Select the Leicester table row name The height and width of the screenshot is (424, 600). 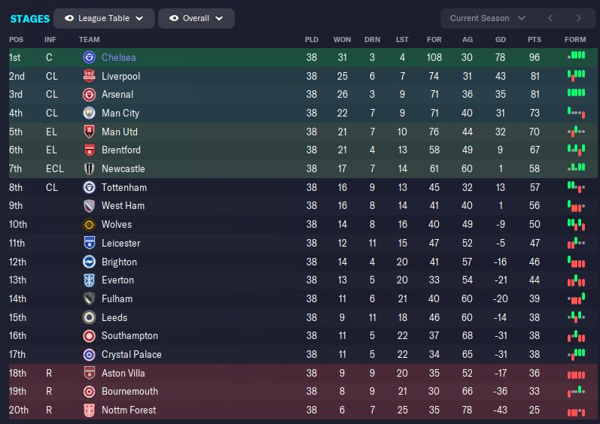[120, 244]
